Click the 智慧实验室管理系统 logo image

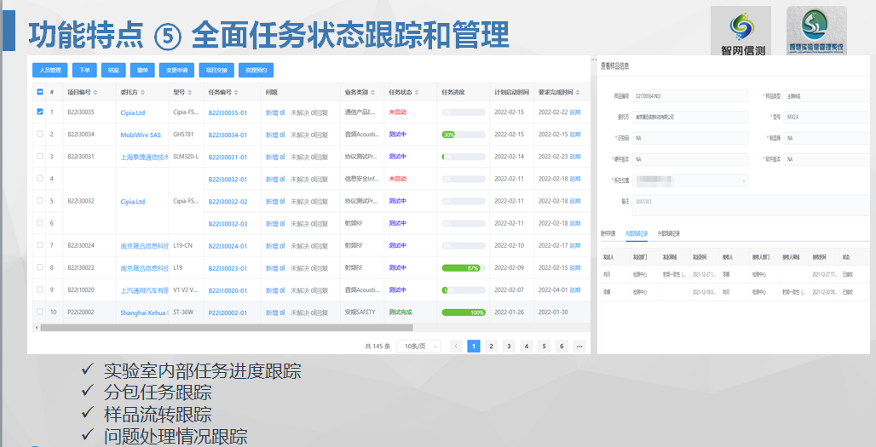(x=816, y=32)
